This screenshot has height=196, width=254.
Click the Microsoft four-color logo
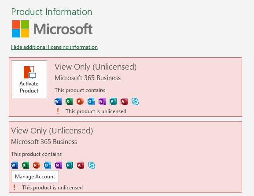(20, 29)
